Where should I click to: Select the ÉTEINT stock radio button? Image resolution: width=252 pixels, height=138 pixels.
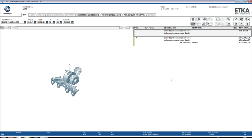172,9
